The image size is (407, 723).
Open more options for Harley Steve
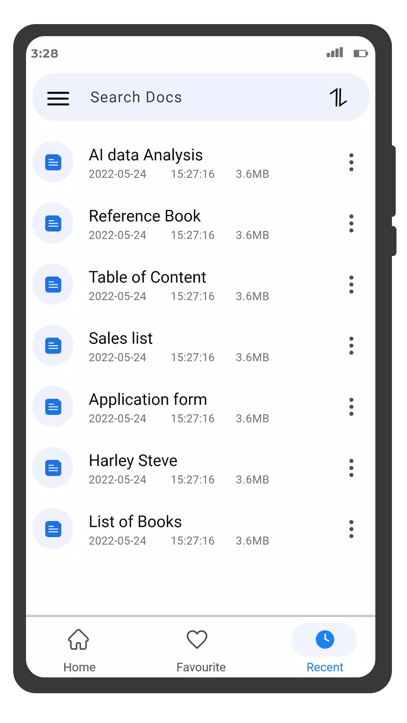click(x=351, y=468)
